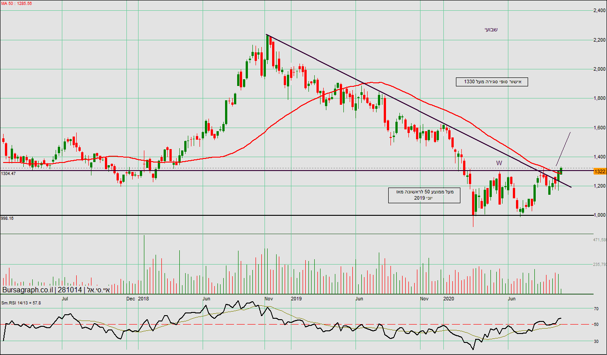
Task: Click the 2,400 price axis label
Action: tap(599, 10)
